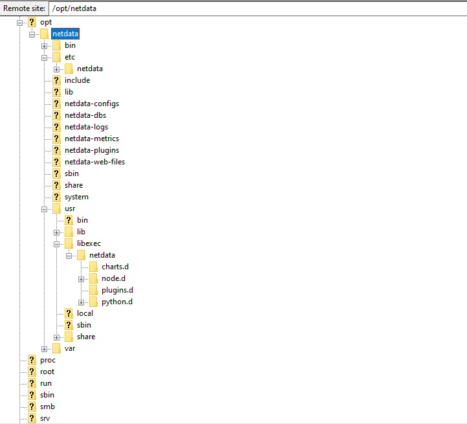Select the smb directory label
Viewport: 467px width, 424px height.
click(47, 407)
